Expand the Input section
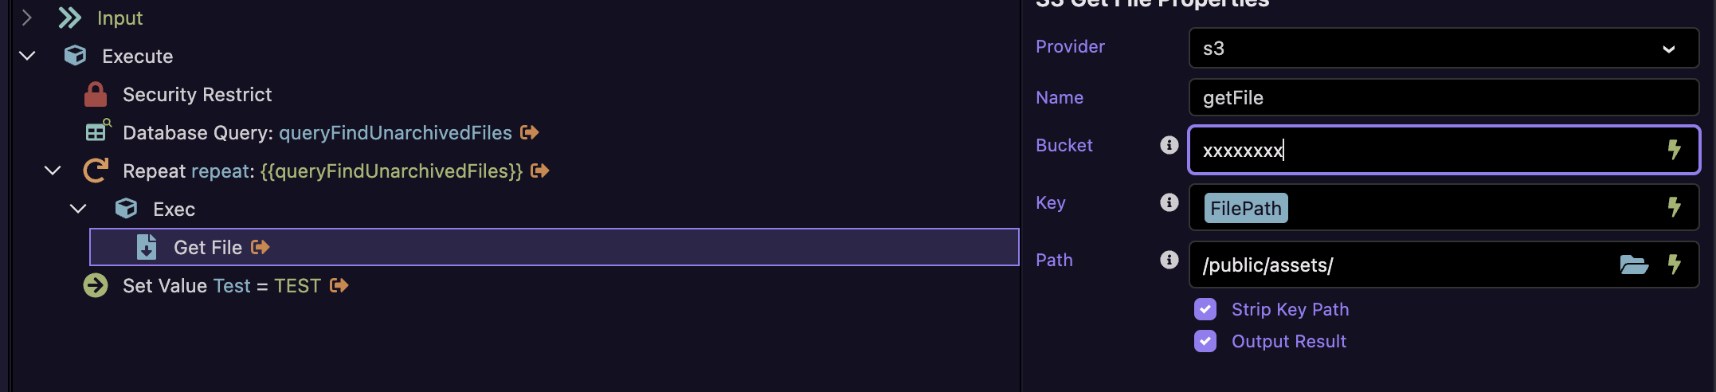This screenshot has height=392, width=1716. [28, 18]
